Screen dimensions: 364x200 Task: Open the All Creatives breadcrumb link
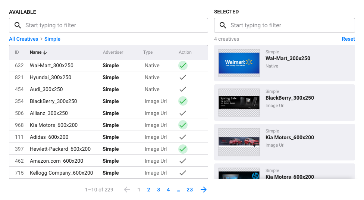(23, 39)
